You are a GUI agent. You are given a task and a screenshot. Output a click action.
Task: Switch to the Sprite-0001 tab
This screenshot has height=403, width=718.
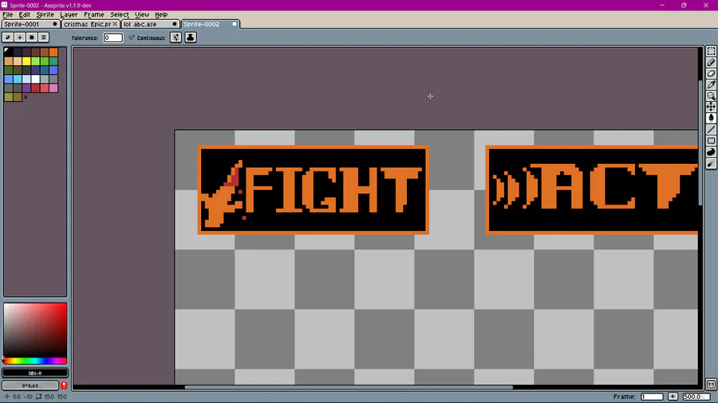(30, 24)
